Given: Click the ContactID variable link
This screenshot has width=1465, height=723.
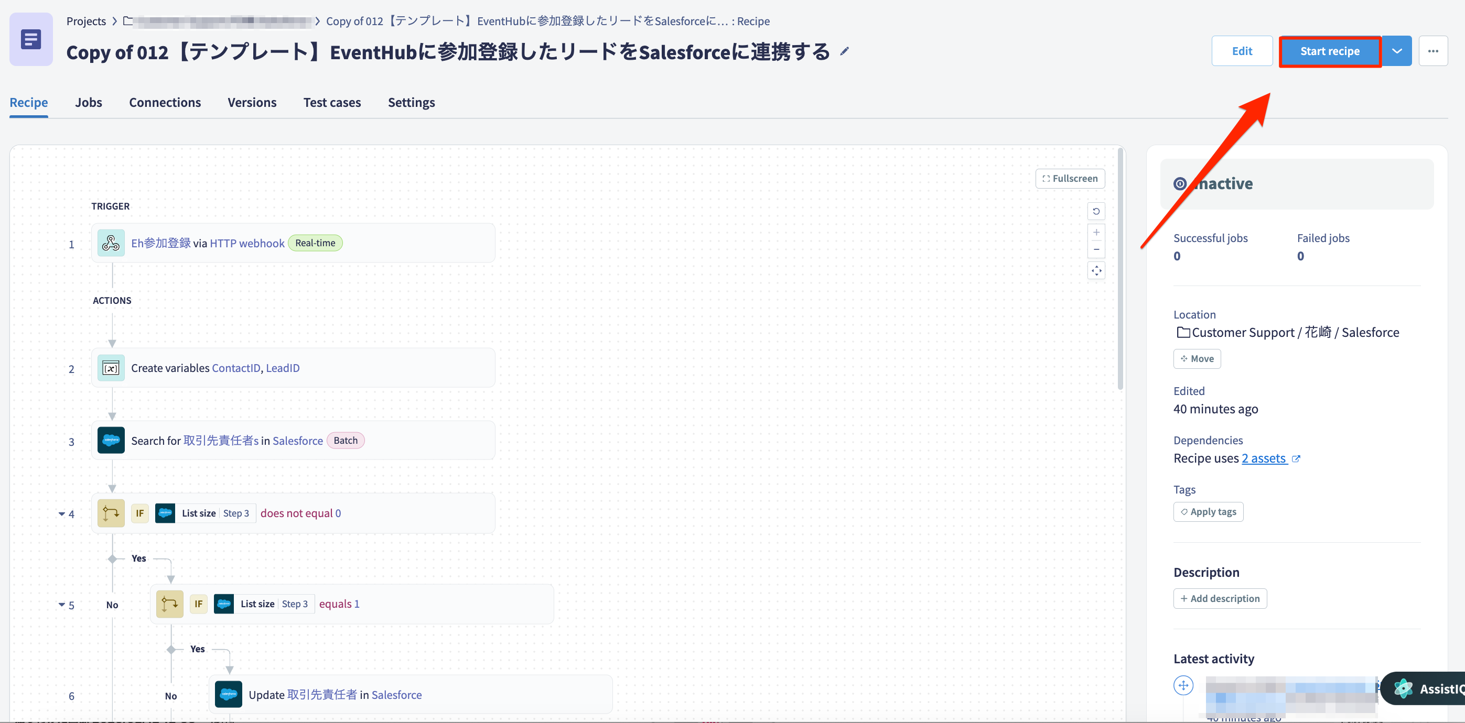Looking at the screenshot, I should pyautogui.click(x=235, y=368).
